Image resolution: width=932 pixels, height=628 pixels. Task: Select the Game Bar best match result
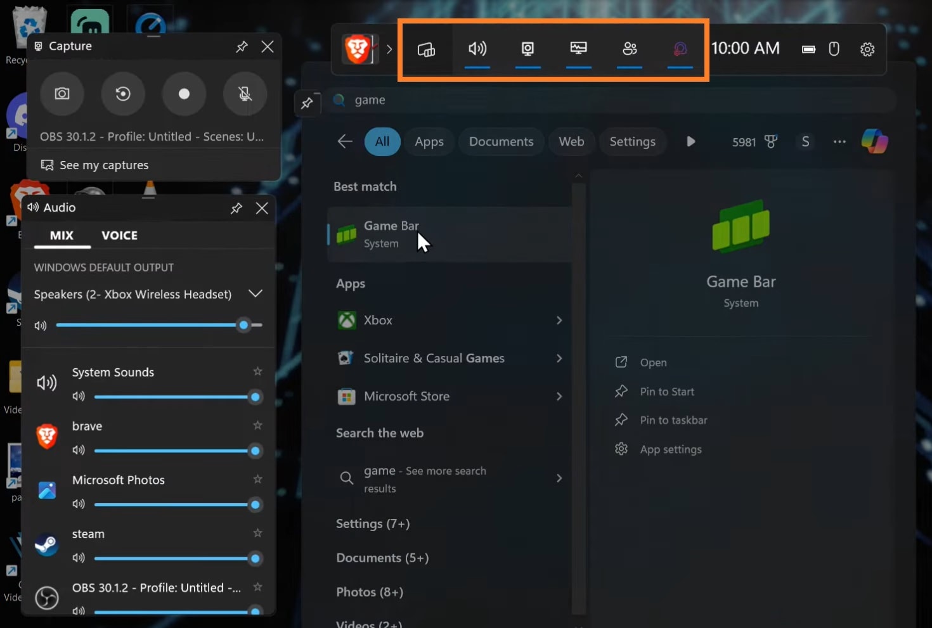450,234
